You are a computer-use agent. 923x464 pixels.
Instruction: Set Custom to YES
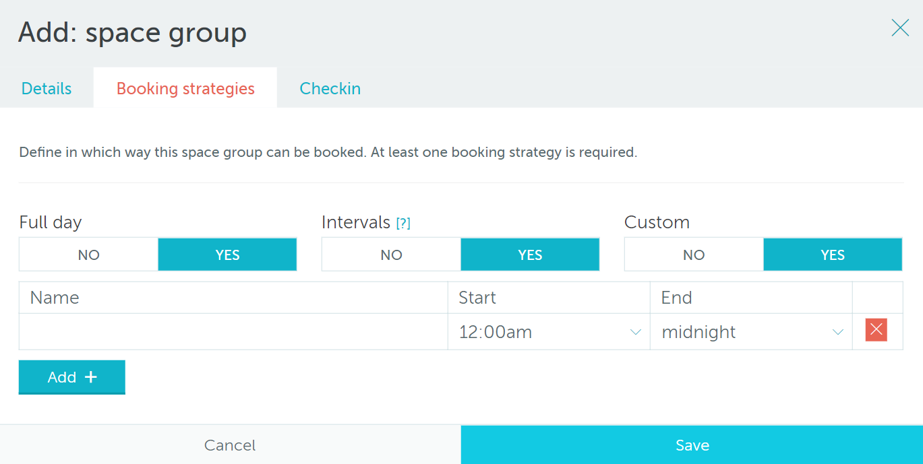[833, 255]
